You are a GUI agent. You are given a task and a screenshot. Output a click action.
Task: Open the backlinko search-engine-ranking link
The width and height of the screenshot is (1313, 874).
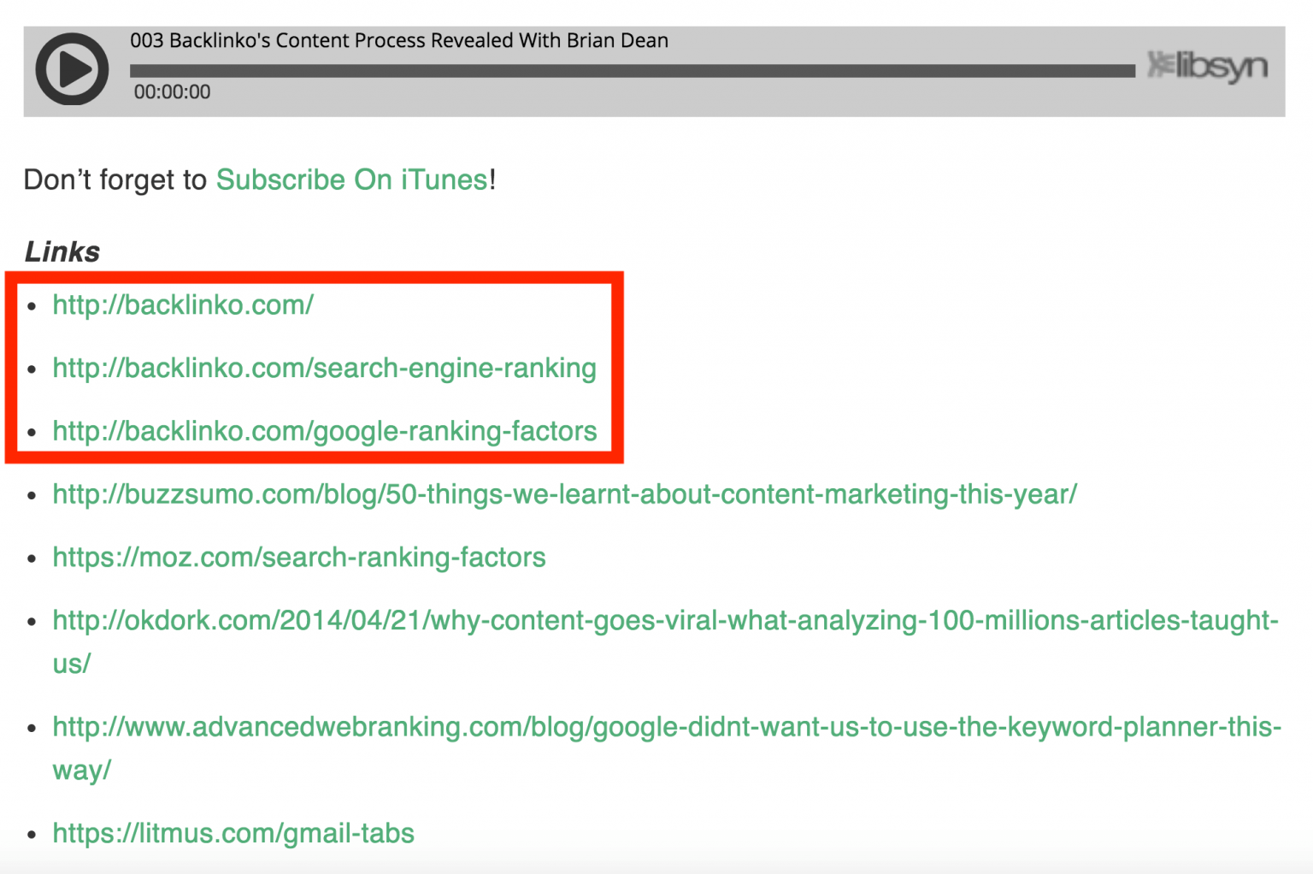coord(325,368)
